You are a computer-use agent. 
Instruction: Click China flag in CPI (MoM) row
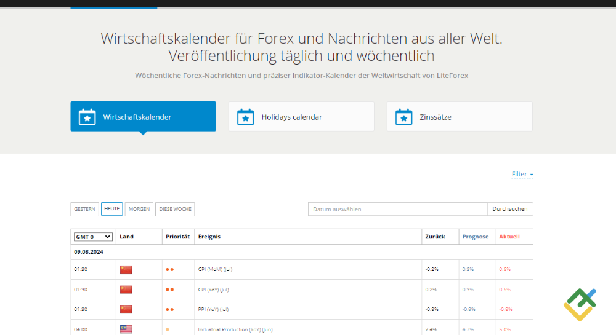(126, 270)
